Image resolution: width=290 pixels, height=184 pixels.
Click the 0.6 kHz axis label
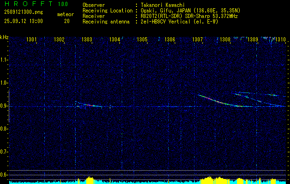coord(4,175)
